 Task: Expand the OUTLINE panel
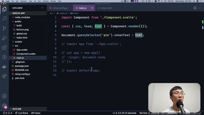click(x=28, y=109)
